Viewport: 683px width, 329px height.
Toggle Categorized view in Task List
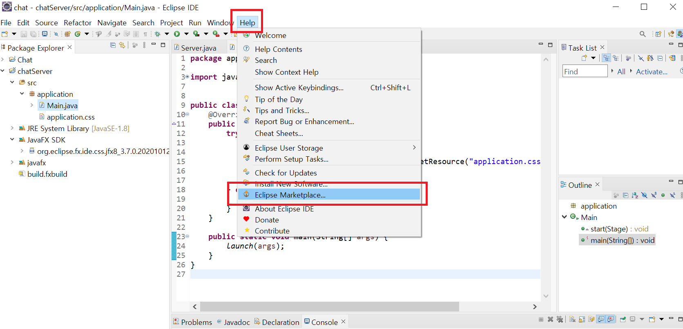(606, 58)
